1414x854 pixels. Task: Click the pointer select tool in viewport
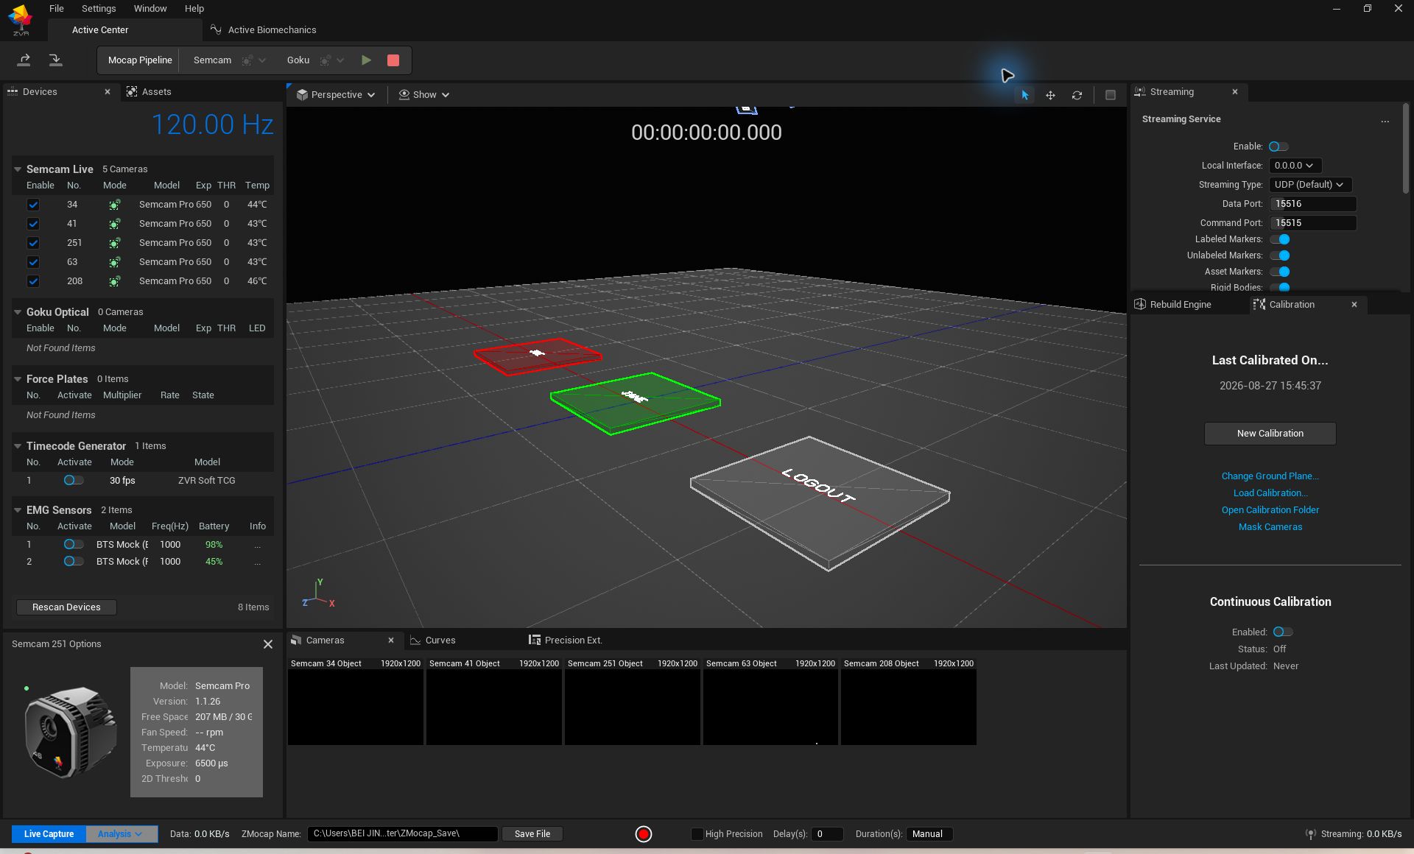pyautogui.click(x=1024, y=95)
